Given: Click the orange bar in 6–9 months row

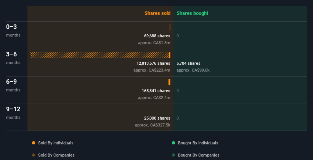Looking at the screenshot, I should (169, 82).
